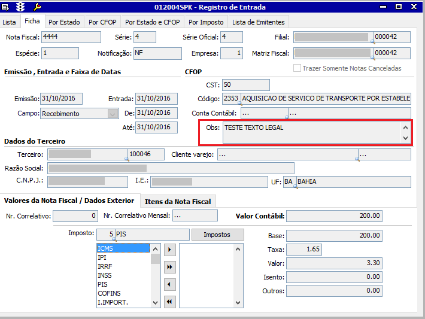
Task: Click the Obs text area
Action: tap(312, 132)
